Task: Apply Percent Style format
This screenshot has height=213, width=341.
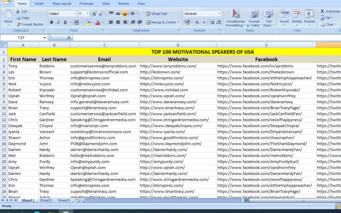Action: tap(197, 22)
